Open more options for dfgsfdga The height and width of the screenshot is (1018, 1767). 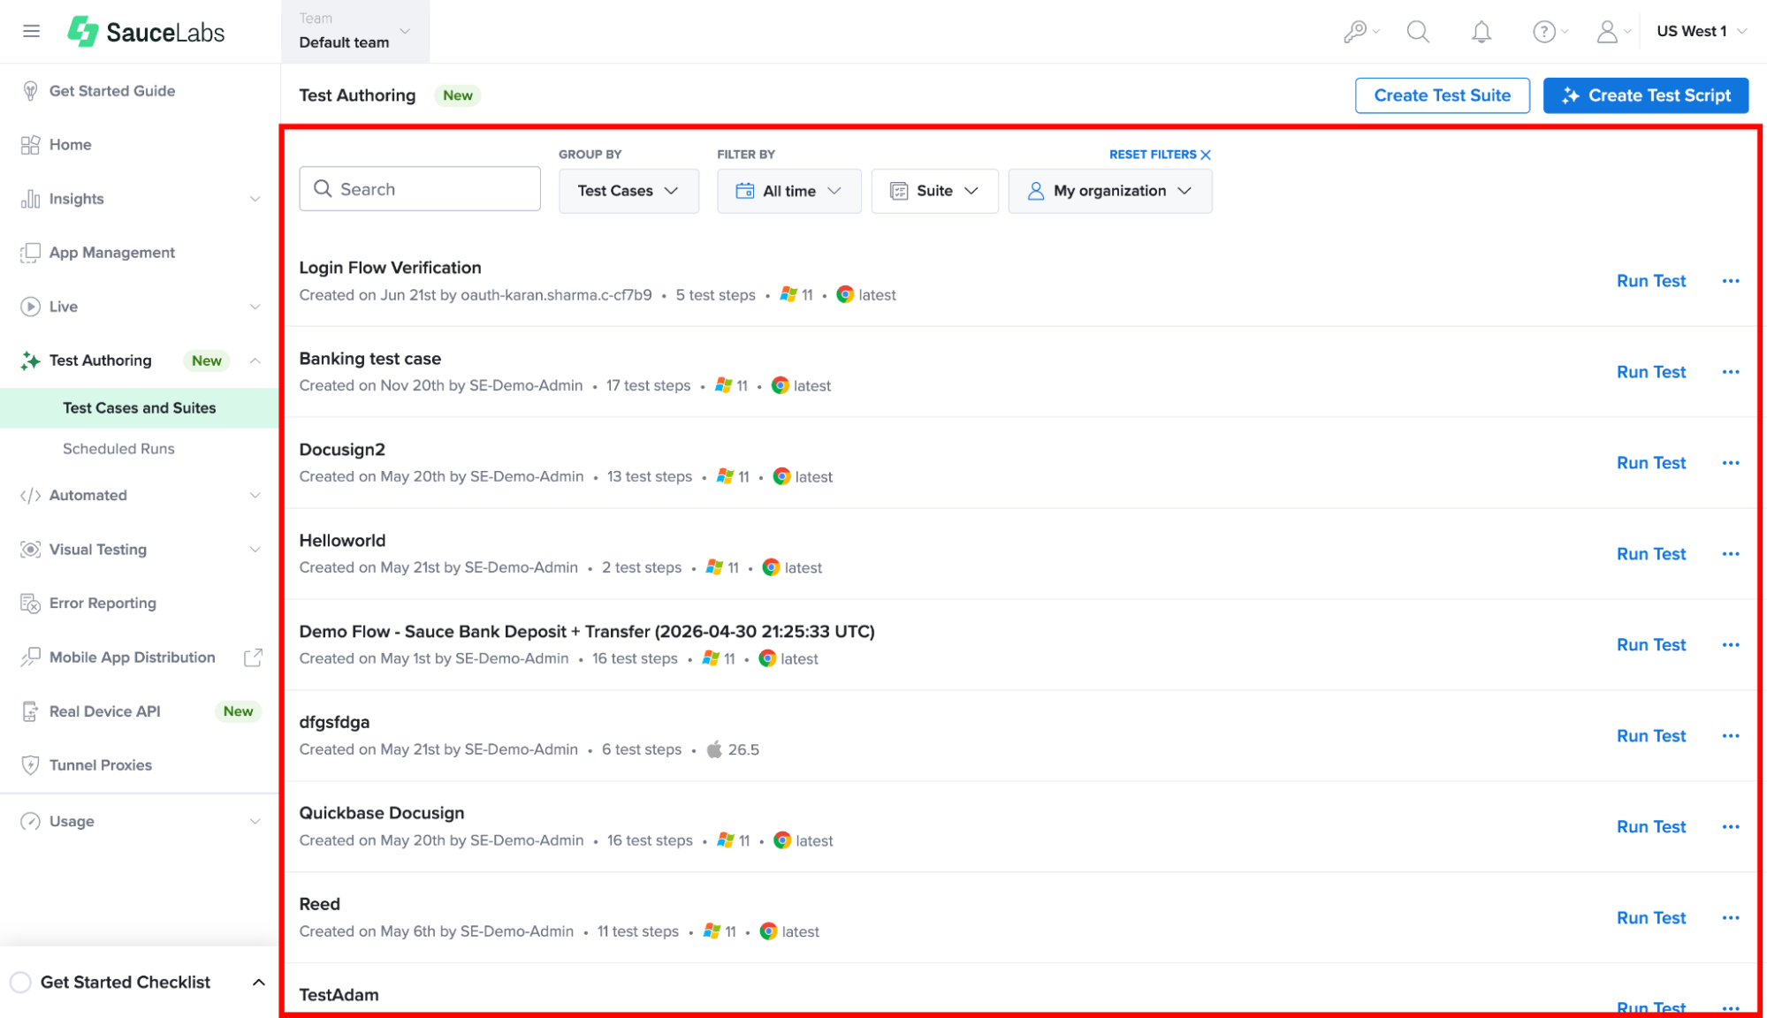[x=1731, y=736]
